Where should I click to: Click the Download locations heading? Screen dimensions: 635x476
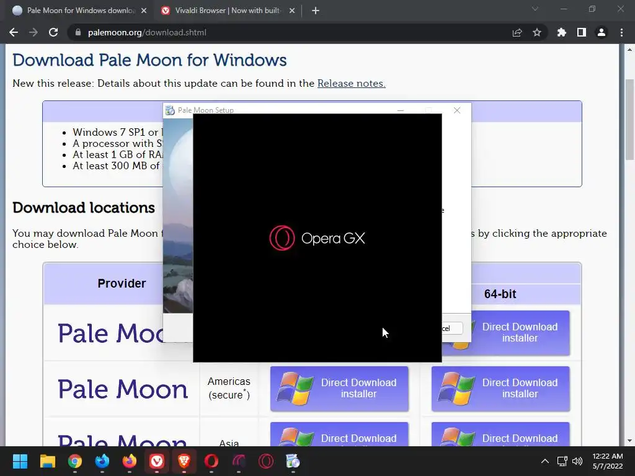pos(84,208)
